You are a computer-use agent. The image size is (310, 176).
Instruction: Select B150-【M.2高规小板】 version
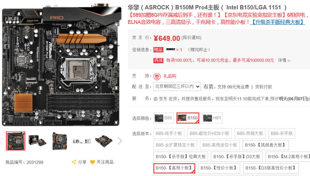[x=288, y=157]
